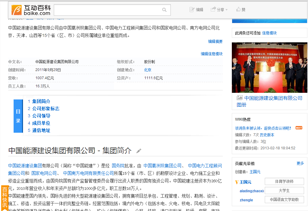Jump to section 5 通信地址
The image size is (308, 211).
tap(41, 131)
